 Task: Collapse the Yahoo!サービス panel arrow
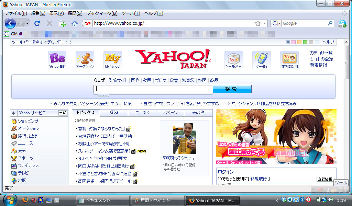point(14,113)
